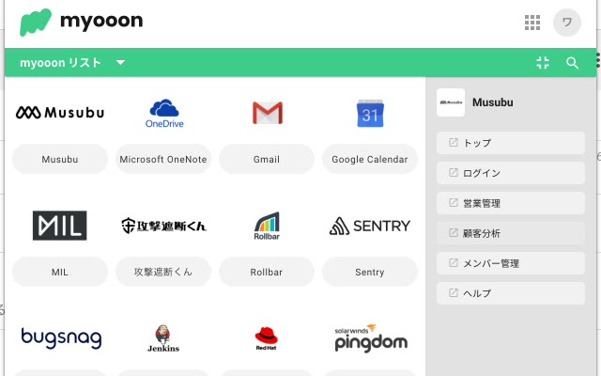Click the Rollbar logo
Screen dimensions: 601x376
click(267, 226)
